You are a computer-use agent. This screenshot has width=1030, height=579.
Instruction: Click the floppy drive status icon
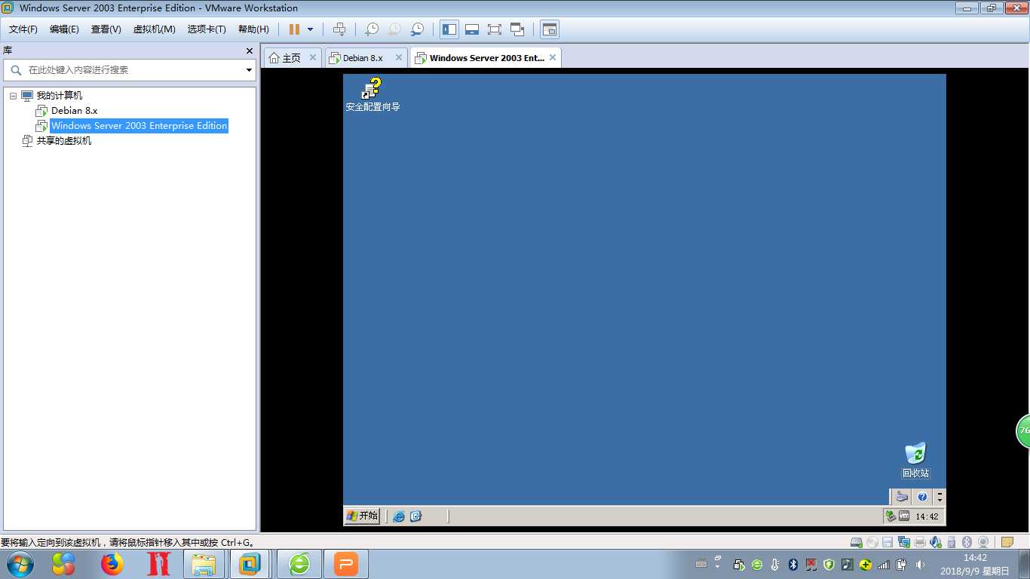pyautogui.click(x=887, y=542)
